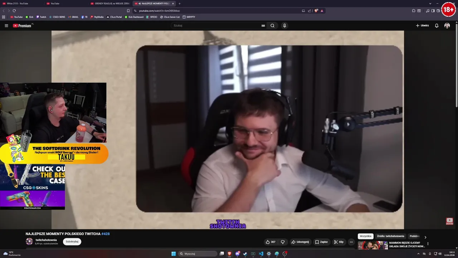
Task: Dislike the video with thumbs down
Action: (x=283, y=242)
